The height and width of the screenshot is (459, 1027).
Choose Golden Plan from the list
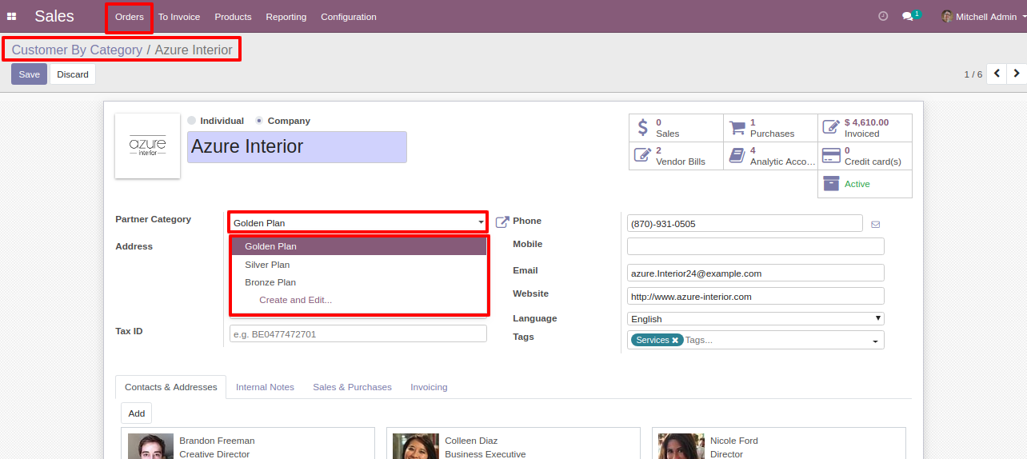359,246
